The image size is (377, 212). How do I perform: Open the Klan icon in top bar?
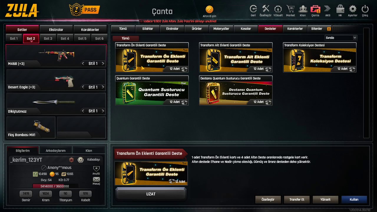(303, 9)
